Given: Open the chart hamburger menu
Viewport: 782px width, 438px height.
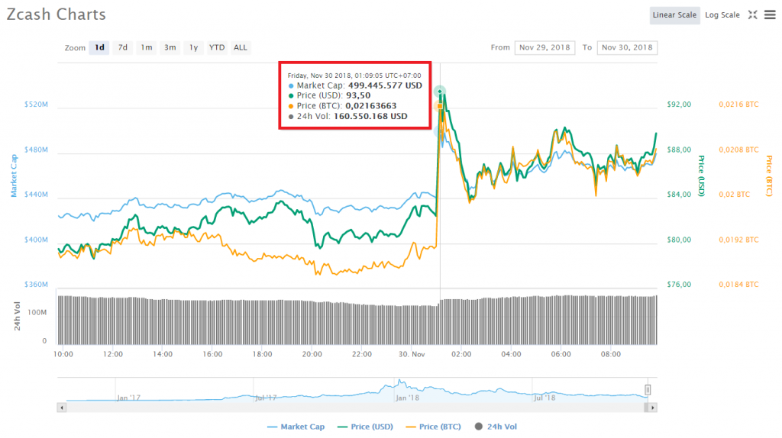Looking at the screenshot, I should tap(770, 15).
